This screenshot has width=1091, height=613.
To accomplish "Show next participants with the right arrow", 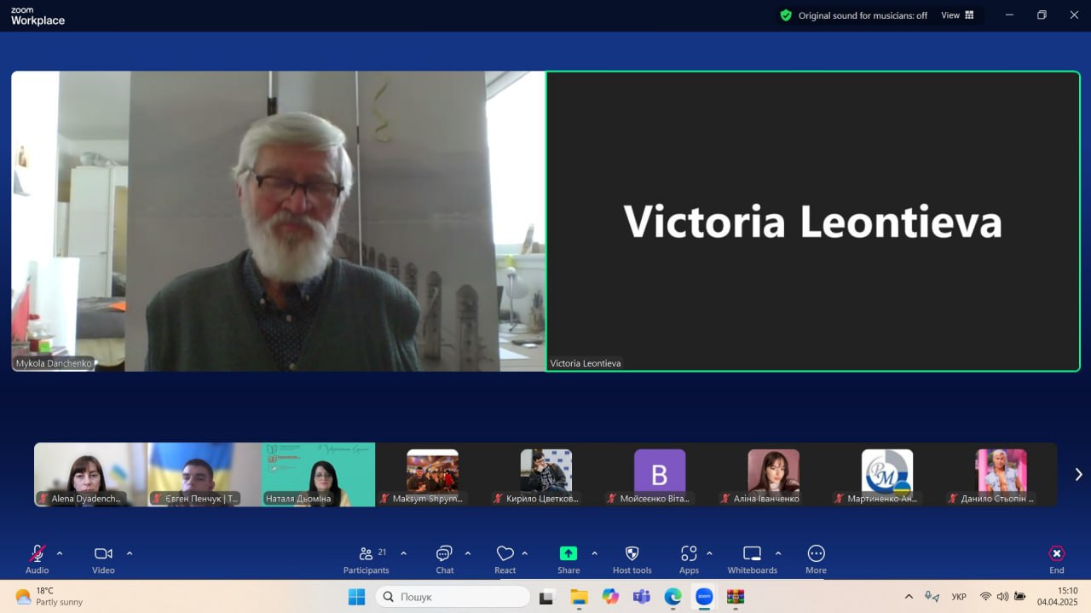I will point(1078,474).
